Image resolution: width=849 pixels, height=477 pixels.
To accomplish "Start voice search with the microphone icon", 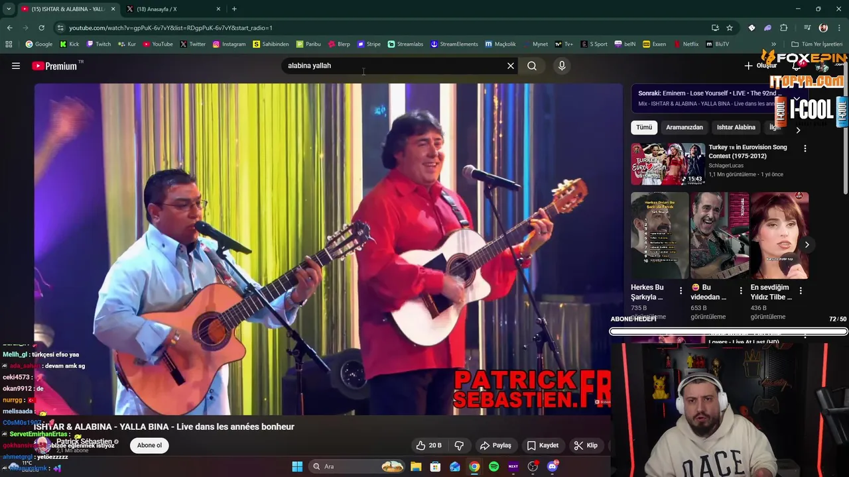I will [x=562, y=66].
